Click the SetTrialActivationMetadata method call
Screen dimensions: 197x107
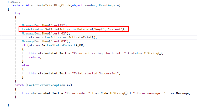click(x=69, y=29)
